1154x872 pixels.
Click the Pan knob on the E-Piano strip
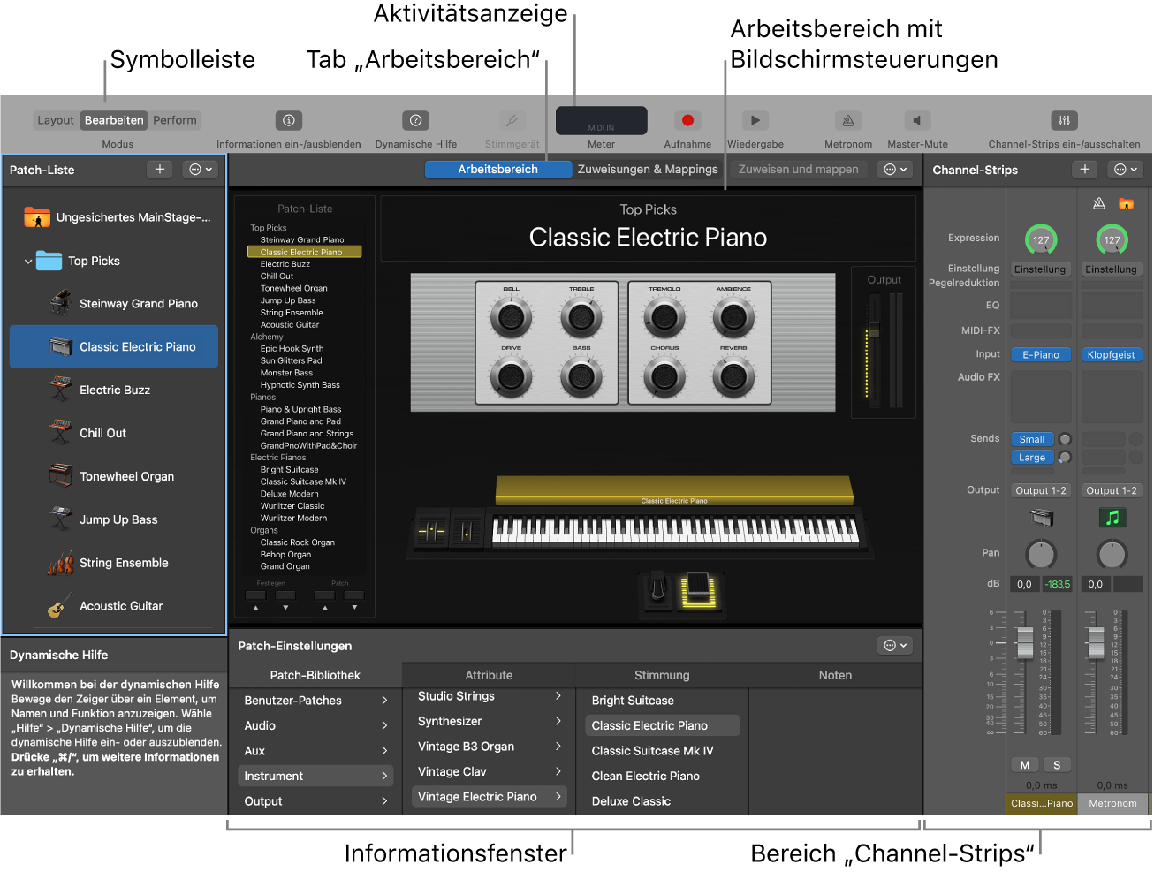(1041, 554)
